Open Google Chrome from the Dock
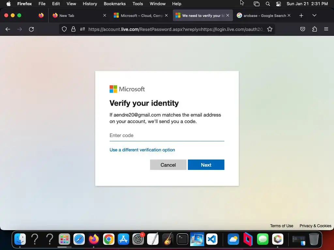Viewport: 334px width, 250px height. point(109,239)
